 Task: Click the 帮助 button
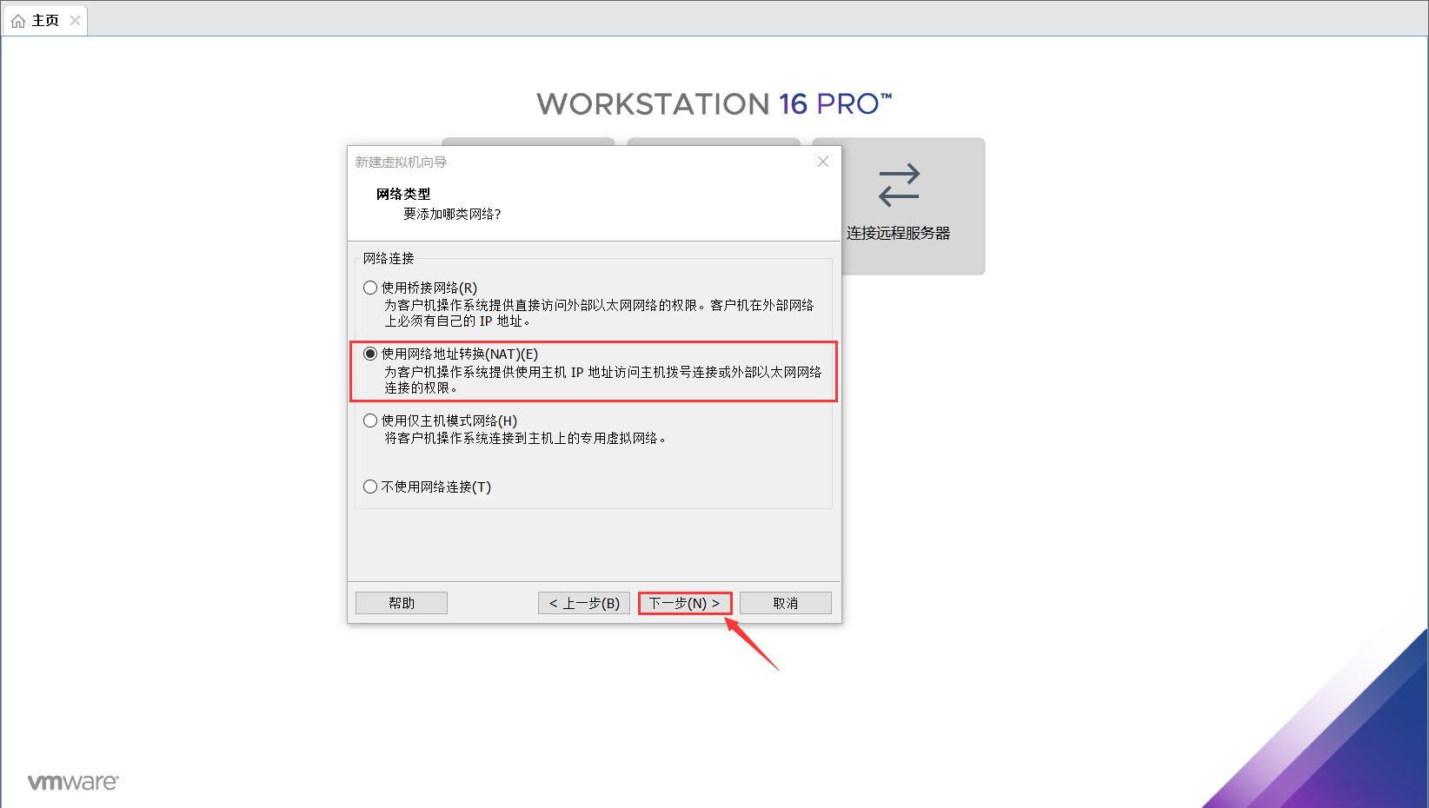(x=401, y=602)
